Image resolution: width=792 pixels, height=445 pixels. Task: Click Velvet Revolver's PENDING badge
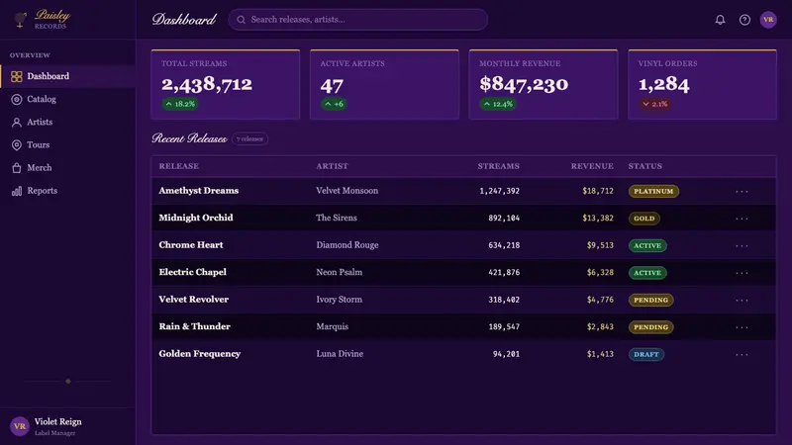tap(651, 301)
